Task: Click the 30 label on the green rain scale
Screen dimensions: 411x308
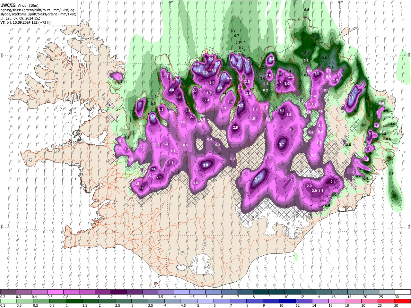Action: (397, 305)
